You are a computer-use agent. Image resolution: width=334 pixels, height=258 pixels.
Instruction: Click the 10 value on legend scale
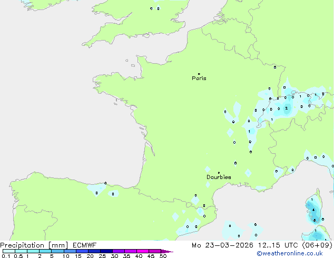[x=65, y=256]
